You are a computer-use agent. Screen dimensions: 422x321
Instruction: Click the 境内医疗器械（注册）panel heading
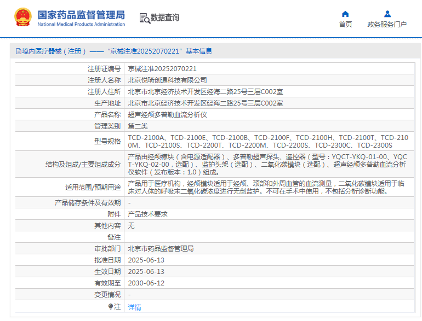pos(54,51)
